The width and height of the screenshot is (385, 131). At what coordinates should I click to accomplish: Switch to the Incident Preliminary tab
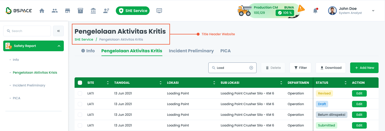[x=191, y=51]
